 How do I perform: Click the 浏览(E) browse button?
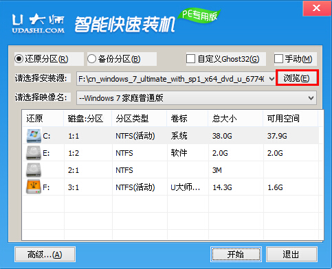297,78
